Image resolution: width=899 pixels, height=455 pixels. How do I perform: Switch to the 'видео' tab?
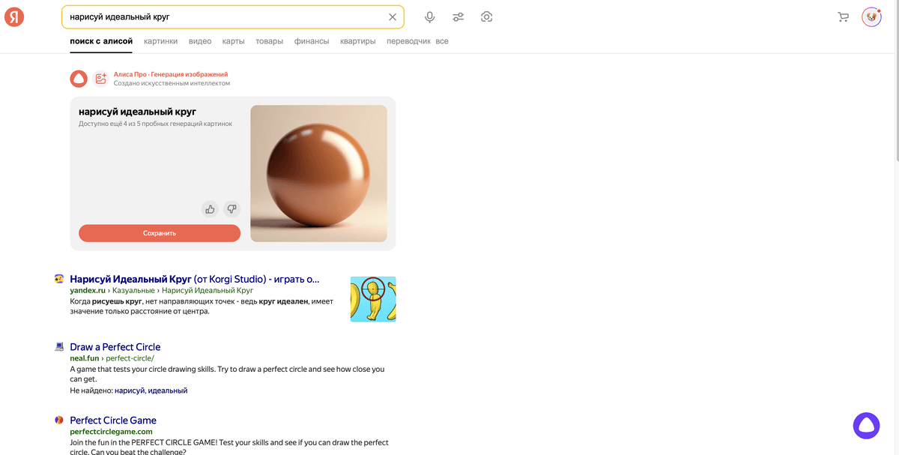point(200,41)
